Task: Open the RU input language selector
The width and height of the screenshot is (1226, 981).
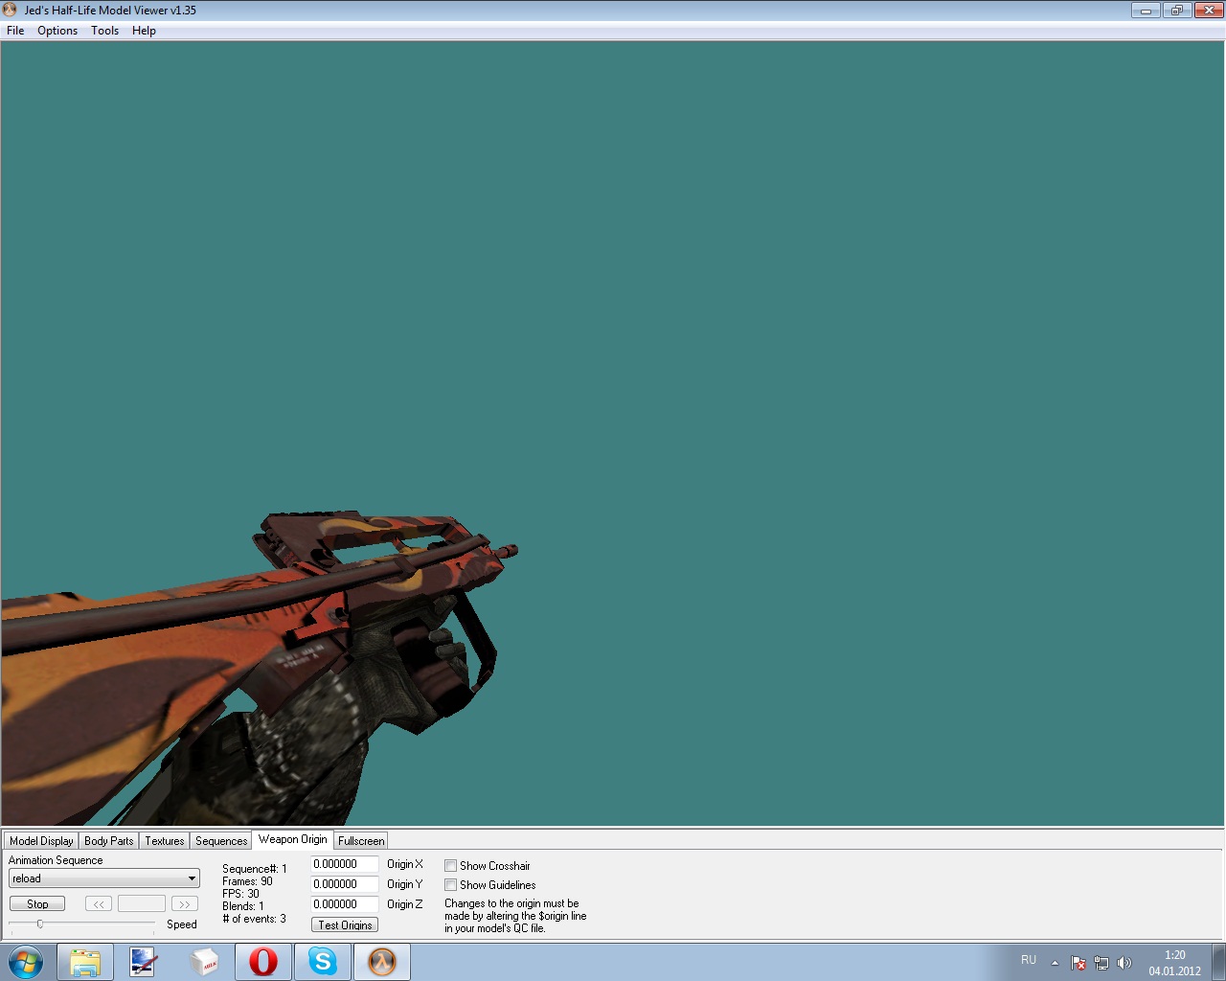Action: click(1029, 960)
